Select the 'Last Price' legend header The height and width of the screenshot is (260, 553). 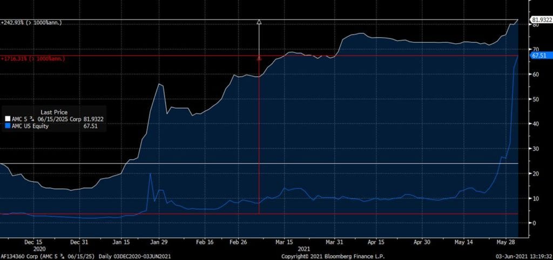54,112
